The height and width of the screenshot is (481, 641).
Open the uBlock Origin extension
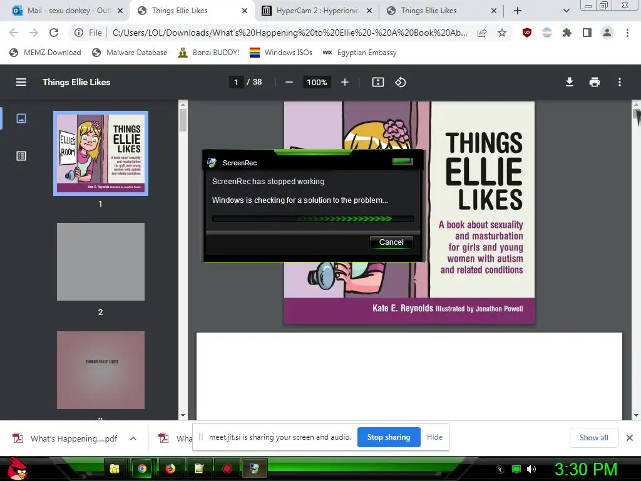point(527,33)
